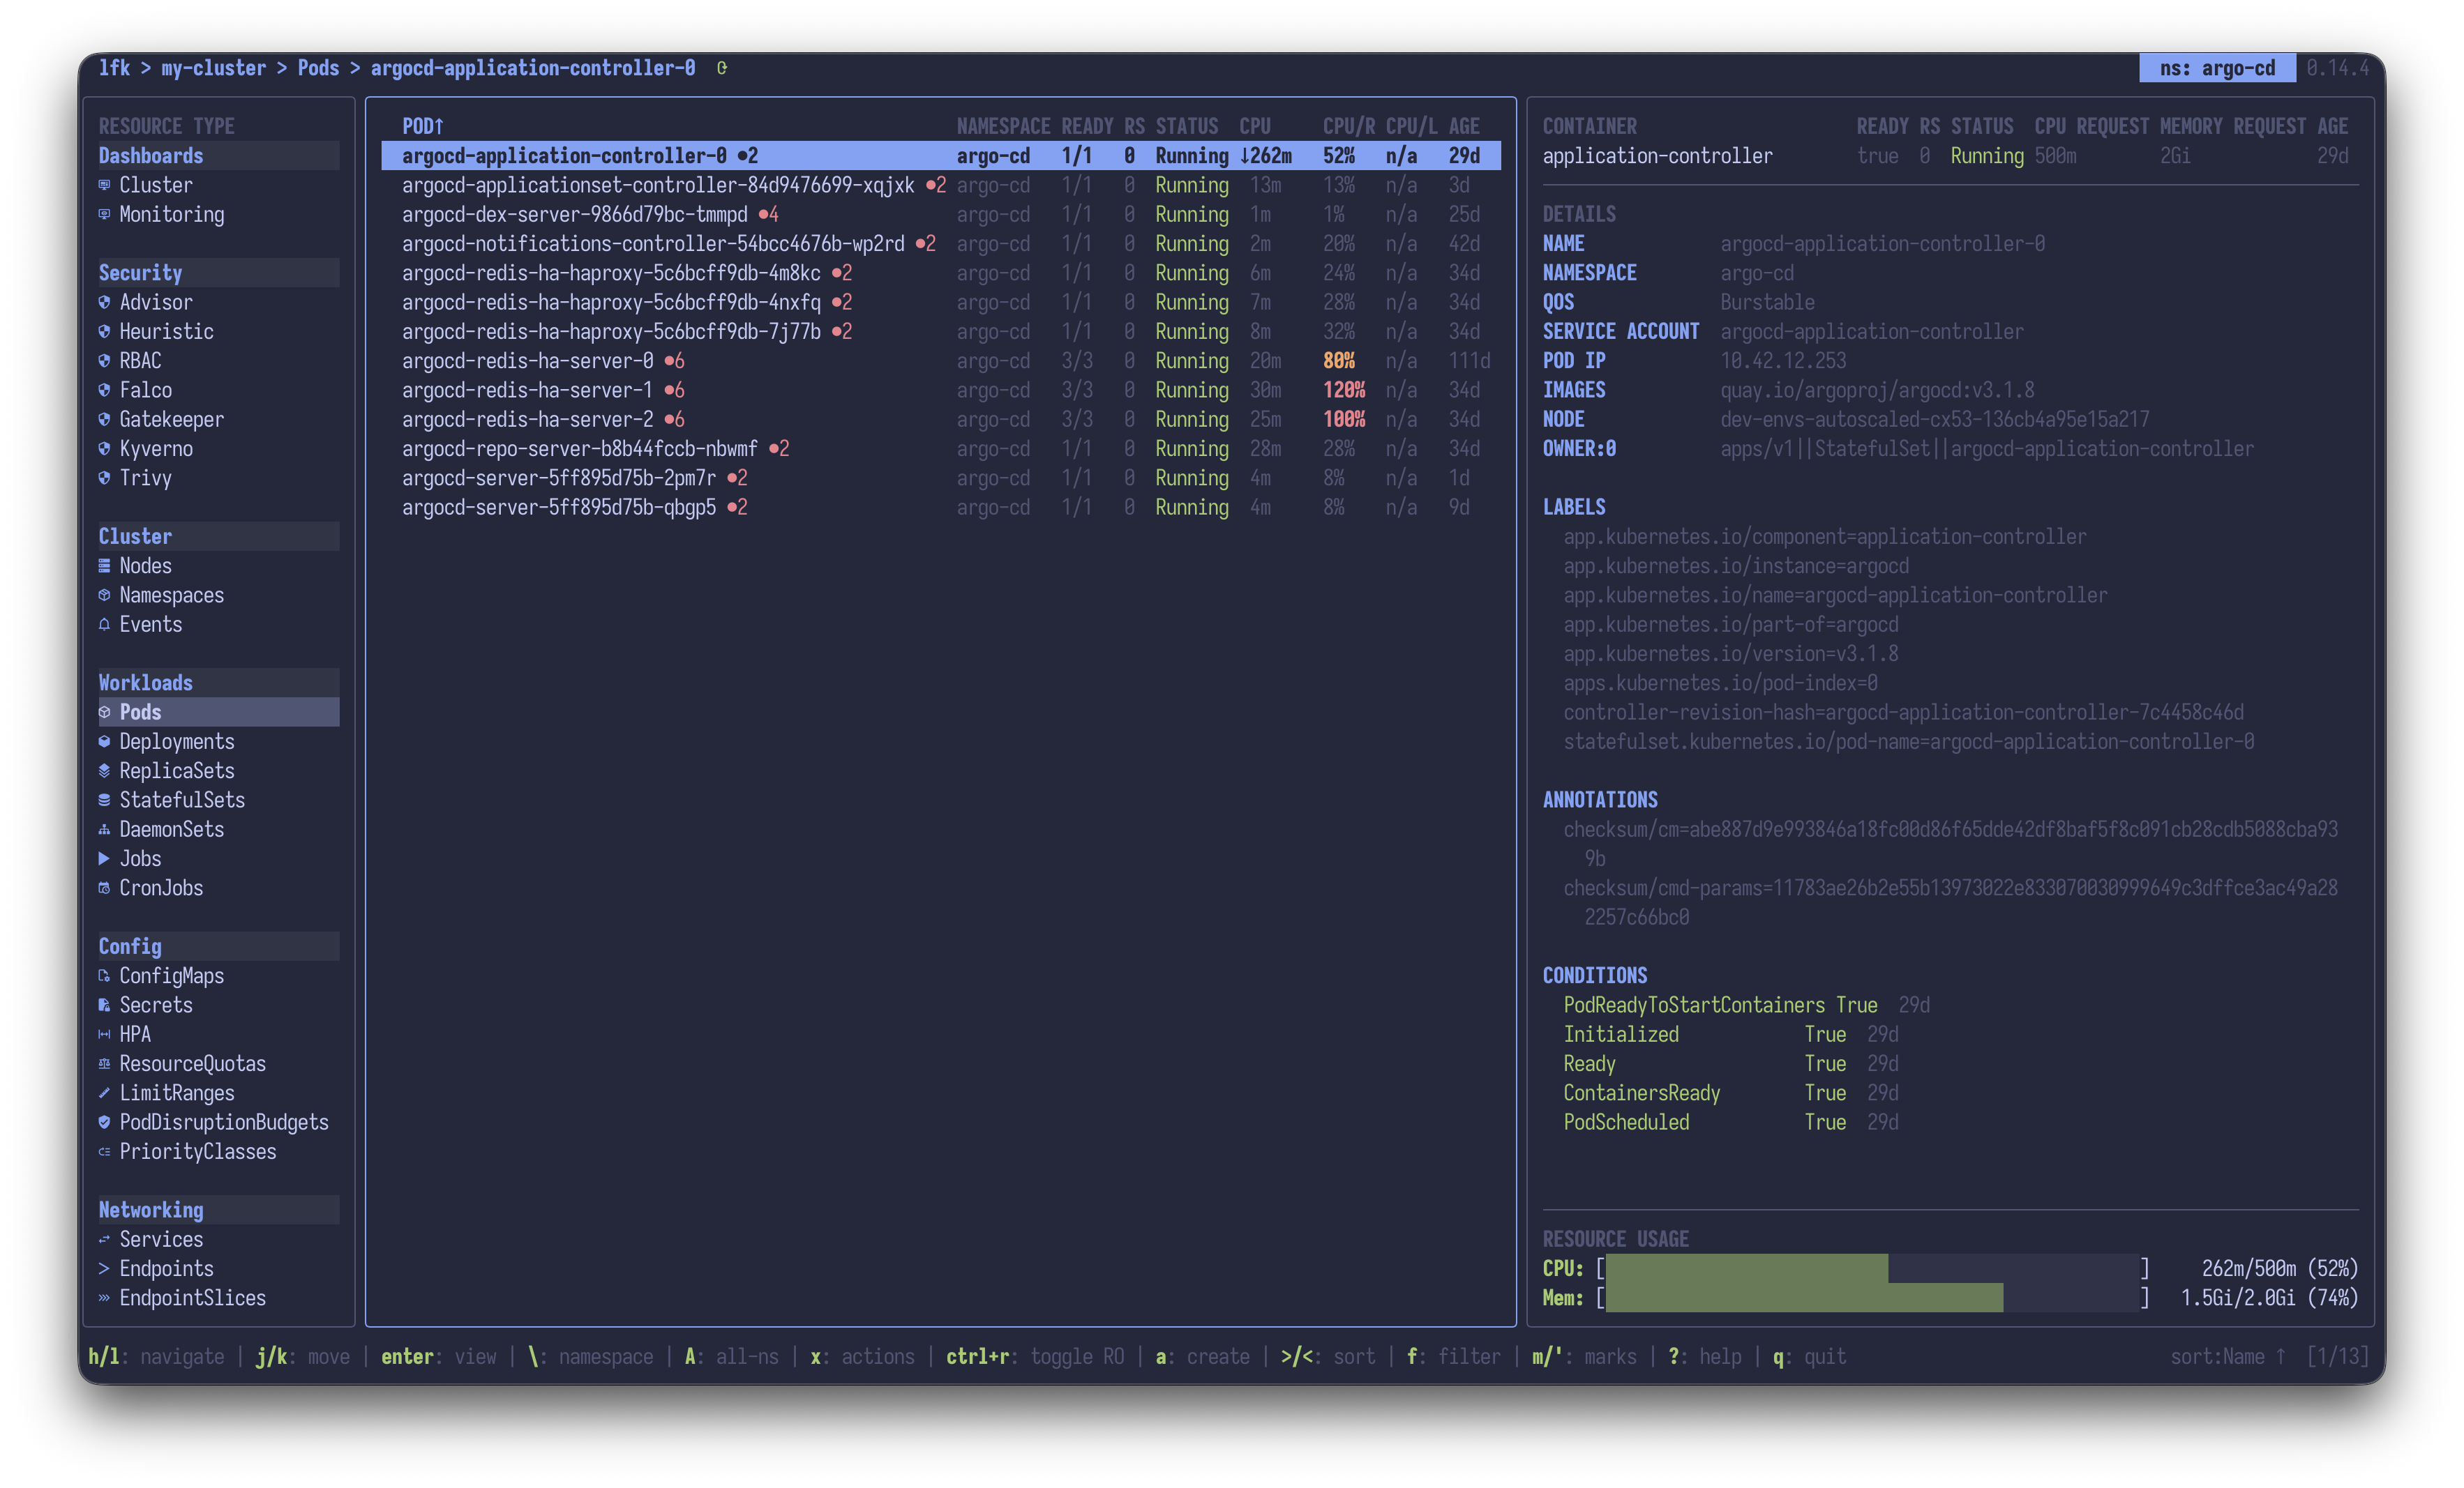Select Pods in the Workloads menu
Viewport: 2464px width, 1488px height.
tap(218, 711)
